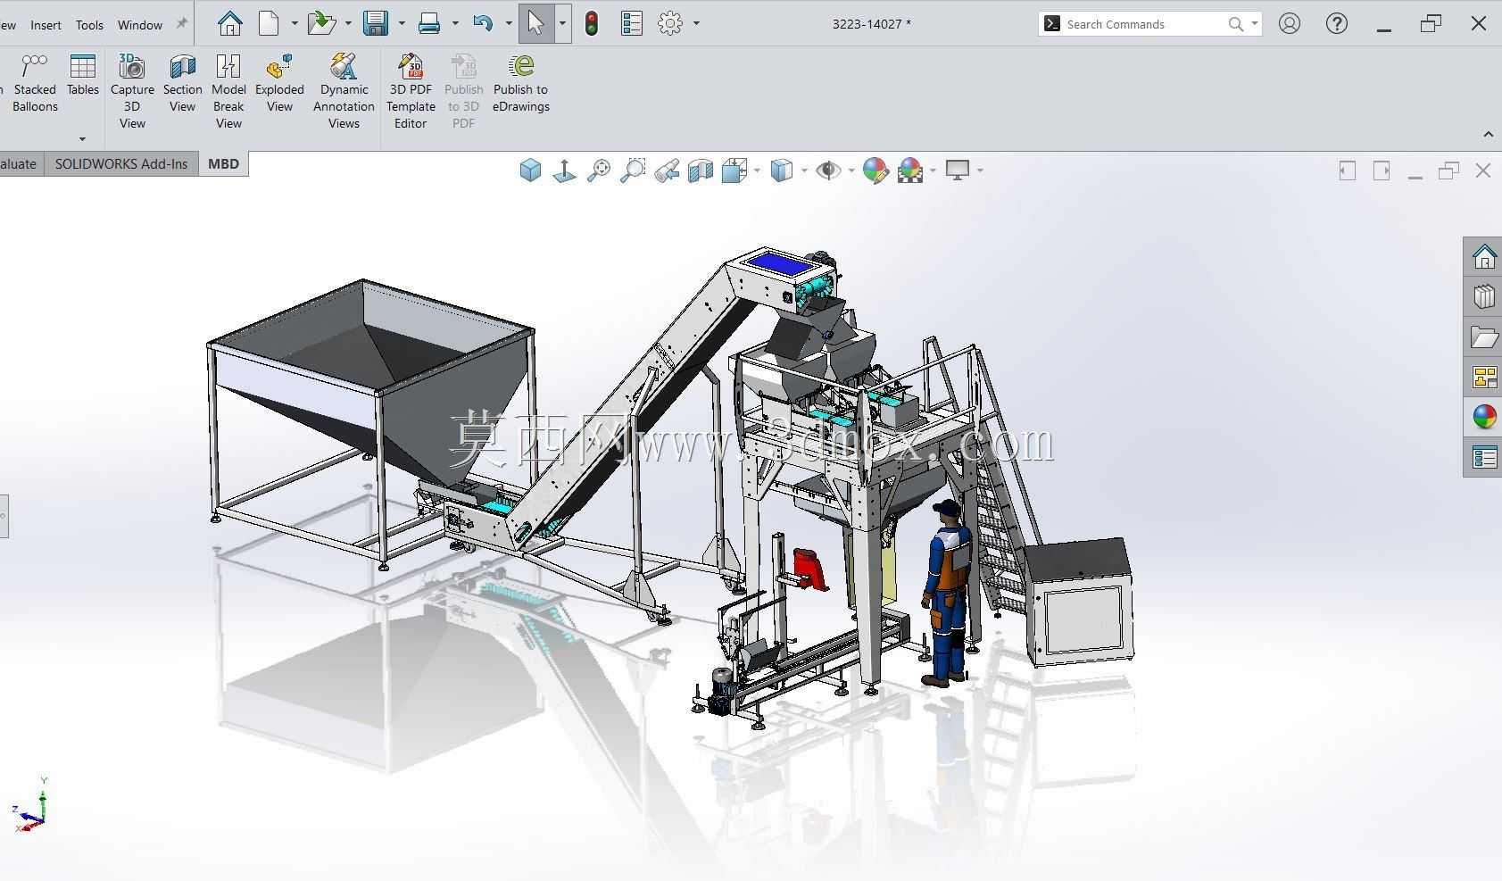Click the search magnifier icon
Screen dimensions: 1502x881
(x=1235, y=24)
